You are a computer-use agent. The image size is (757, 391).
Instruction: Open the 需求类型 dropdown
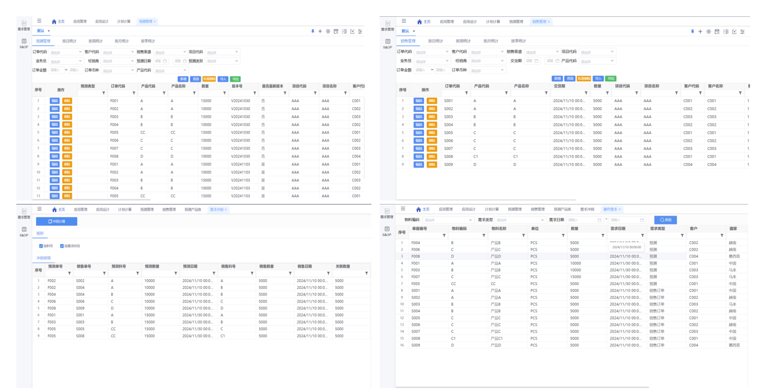[x=520, y=220]
